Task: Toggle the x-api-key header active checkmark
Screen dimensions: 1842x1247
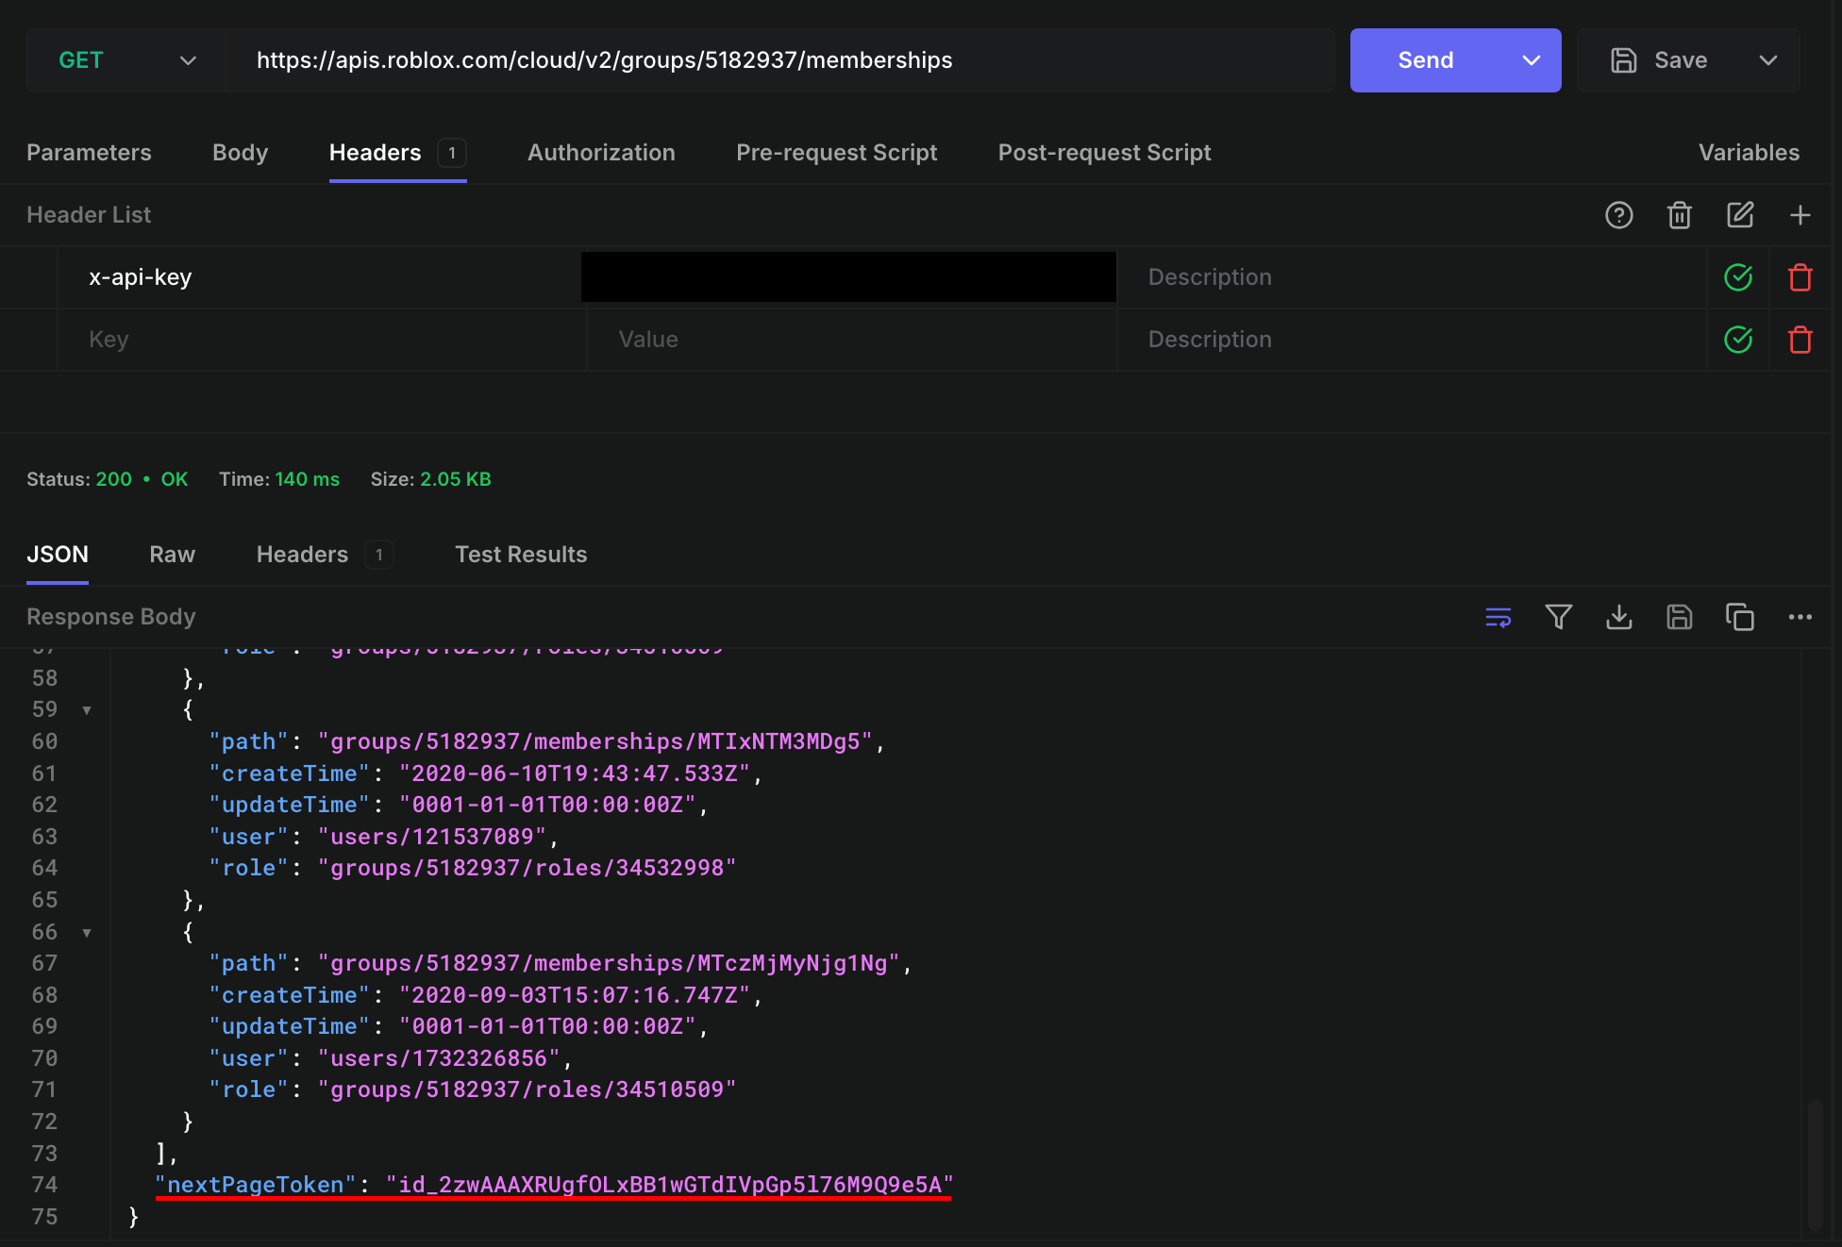Action: point(1737,277)
